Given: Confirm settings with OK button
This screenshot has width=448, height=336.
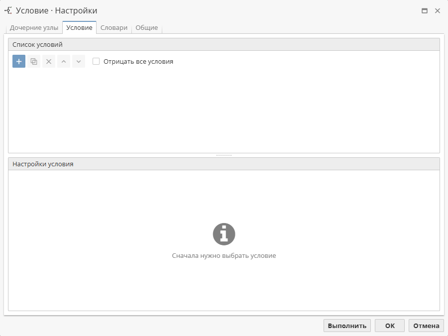Looking at the screenshot, I should (390, 326).
